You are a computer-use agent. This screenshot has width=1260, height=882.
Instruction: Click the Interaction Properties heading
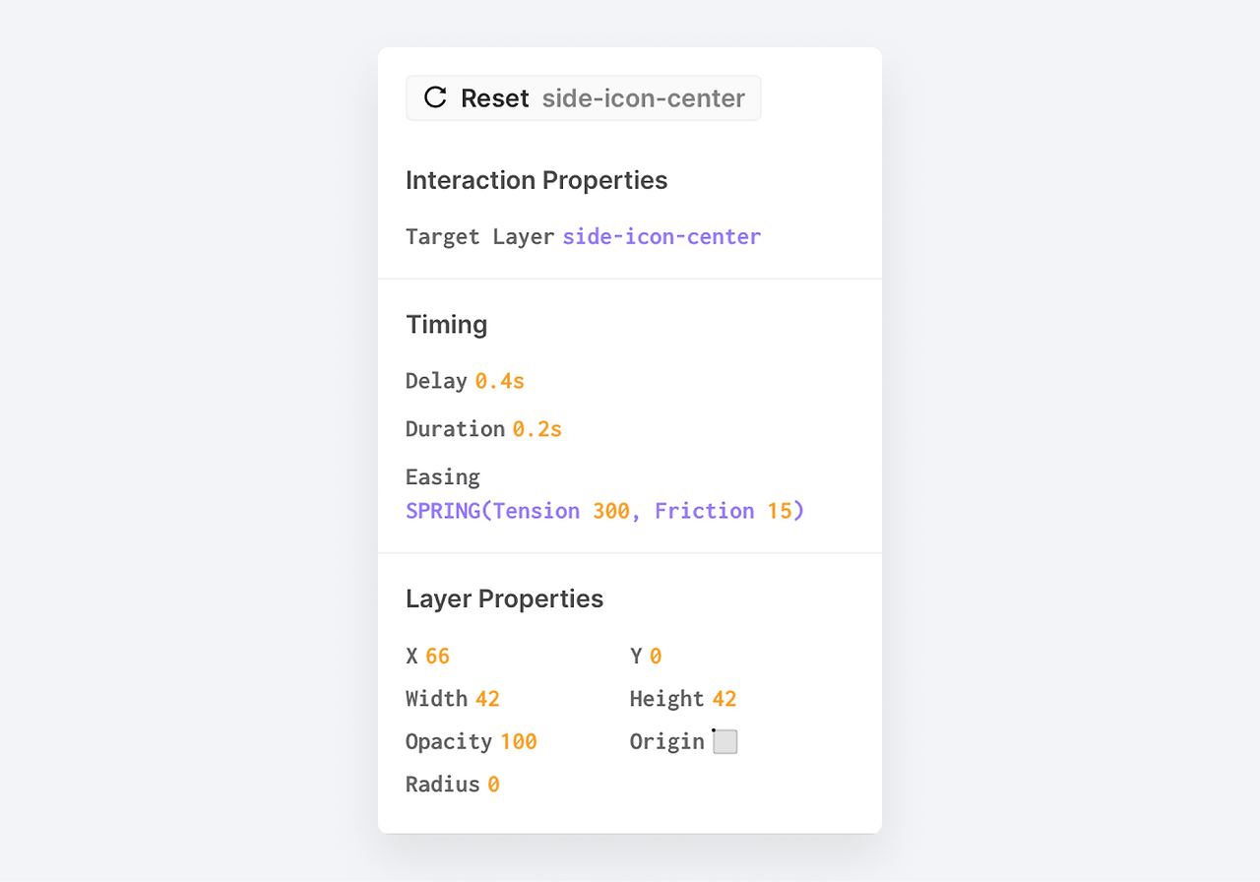[x=536, y=180]
